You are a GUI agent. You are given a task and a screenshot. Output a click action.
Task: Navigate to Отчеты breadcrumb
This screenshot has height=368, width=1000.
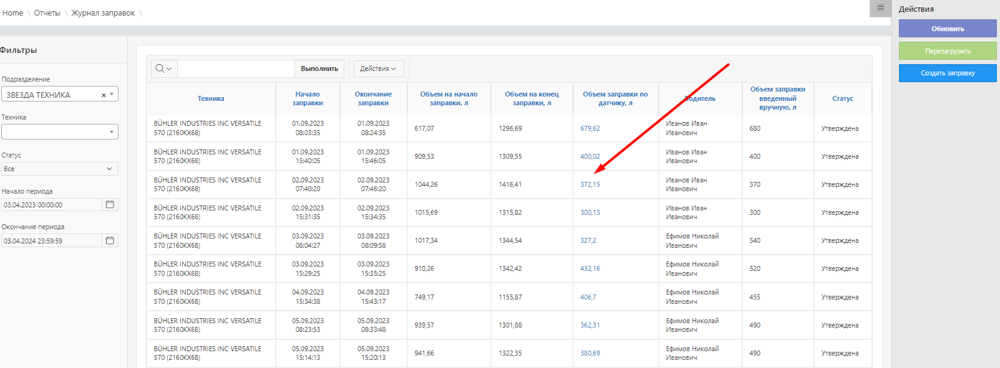pos(47,13)
